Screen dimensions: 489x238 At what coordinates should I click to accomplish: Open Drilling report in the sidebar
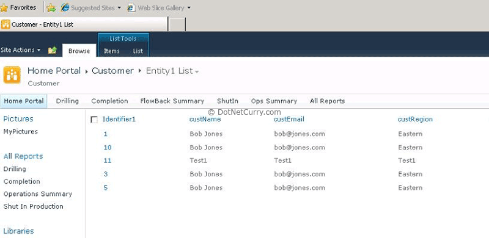15,169
